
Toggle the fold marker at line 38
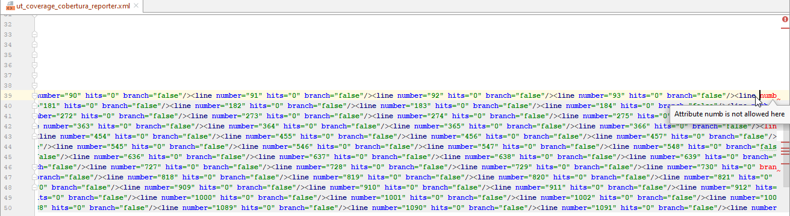pyautogui.click(x=34, y=86)
